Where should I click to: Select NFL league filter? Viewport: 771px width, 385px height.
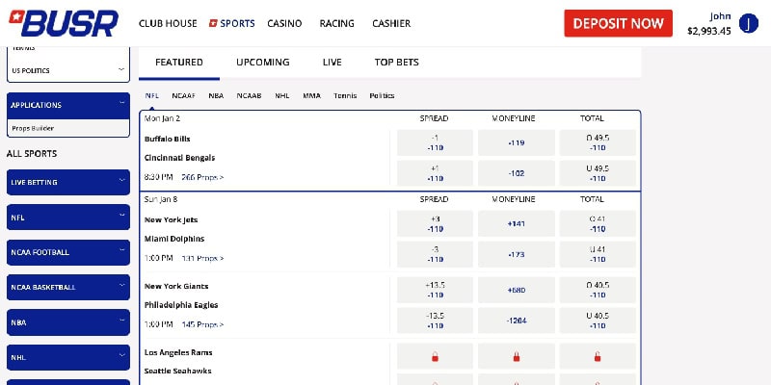click(x=151, y=95)
